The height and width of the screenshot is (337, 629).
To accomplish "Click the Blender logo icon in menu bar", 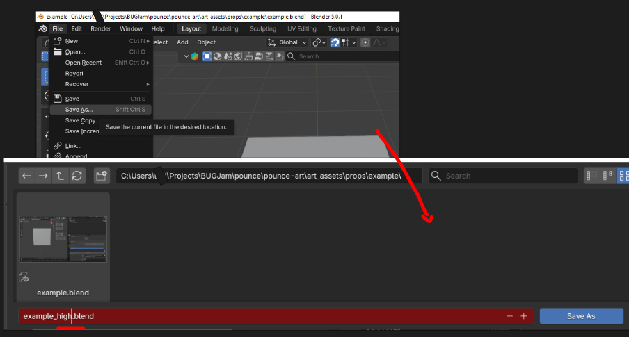I will [43, 28].
